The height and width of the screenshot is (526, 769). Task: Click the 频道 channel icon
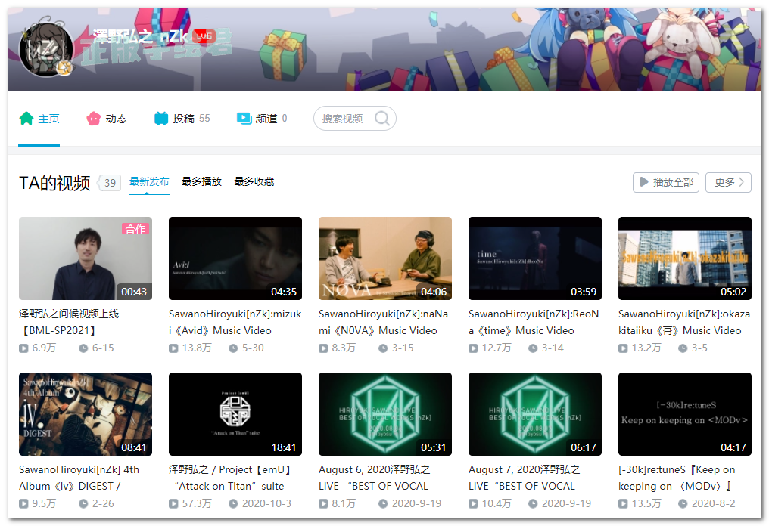(x=244, y=119)
